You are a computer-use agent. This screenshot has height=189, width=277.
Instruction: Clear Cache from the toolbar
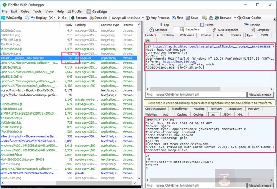[x=249, y=18]
